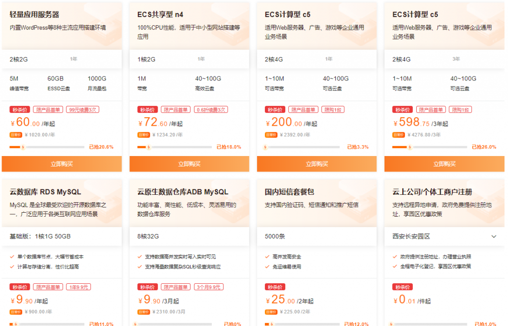Click the 60GB ESSD云盘 spec text

(x=59, y=83)
